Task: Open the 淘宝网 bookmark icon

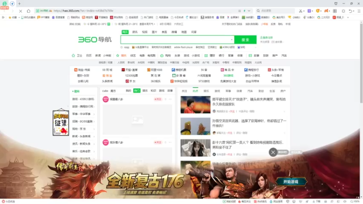Action: 83,17
